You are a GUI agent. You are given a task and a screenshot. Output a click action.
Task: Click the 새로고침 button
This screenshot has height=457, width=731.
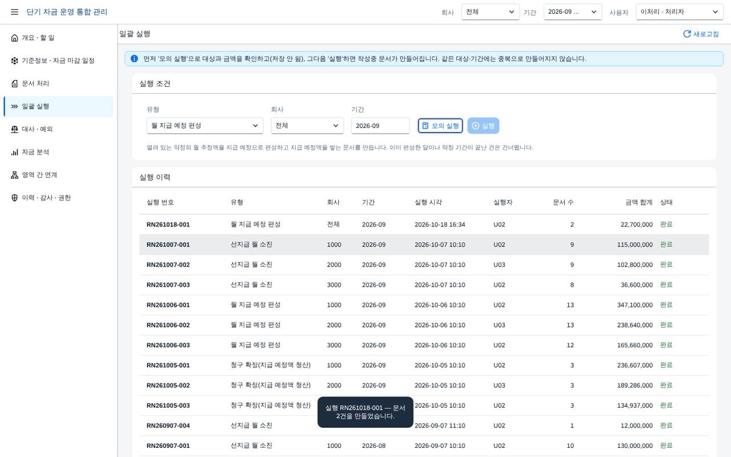point(701,34)
